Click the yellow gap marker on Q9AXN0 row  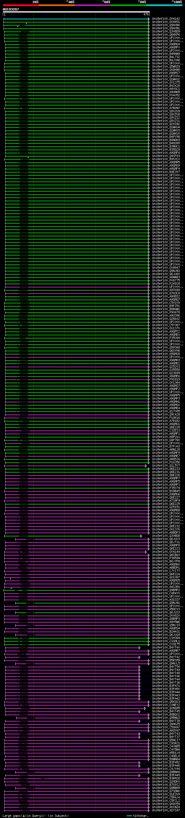[x=18, y=26]
